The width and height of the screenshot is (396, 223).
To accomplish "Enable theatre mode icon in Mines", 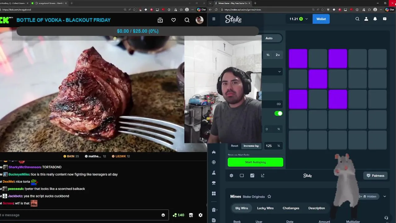I will click(242, 176).
